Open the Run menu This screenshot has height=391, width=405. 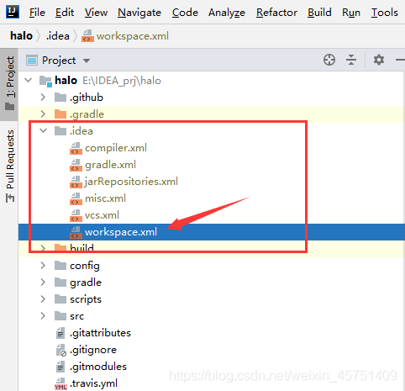[x=351, y=13]
